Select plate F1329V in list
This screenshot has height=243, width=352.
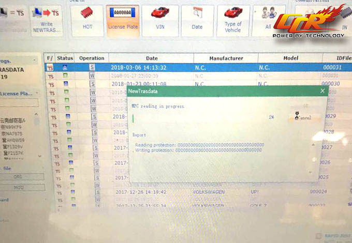coord(13,147)
